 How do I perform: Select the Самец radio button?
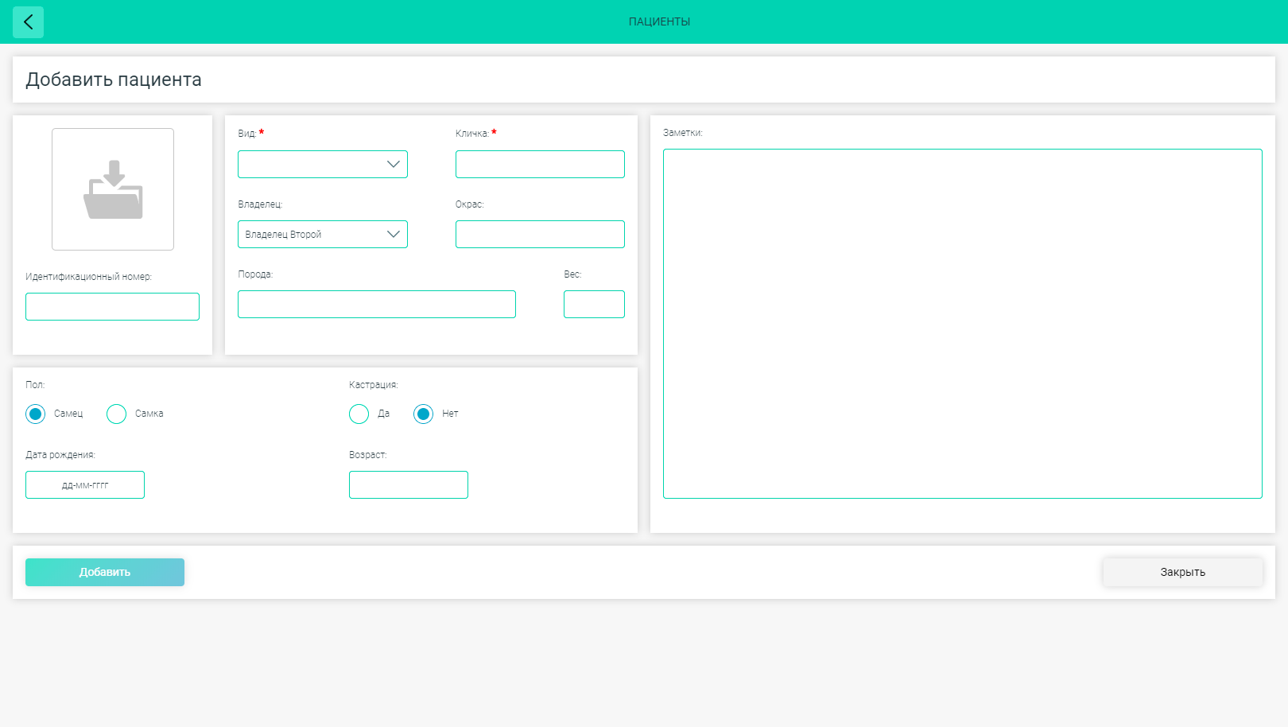click(x=35, y=414)
